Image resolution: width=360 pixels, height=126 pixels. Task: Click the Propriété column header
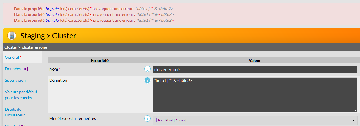coord(100,60)
